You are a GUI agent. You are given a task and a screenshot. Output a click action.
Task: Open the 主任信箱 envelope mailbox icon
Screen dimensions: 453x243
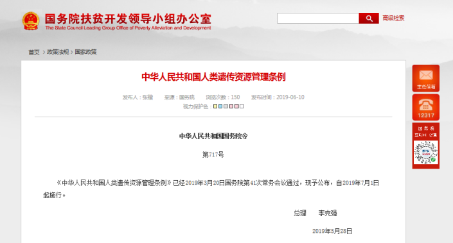[x=426, y=78]
